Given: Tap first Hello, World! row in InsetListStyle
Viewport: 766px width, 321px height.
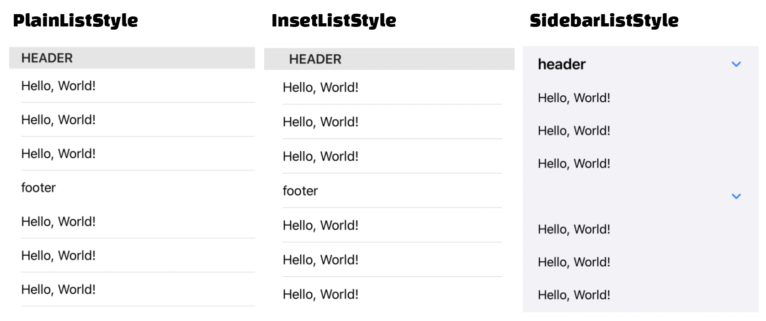Looking at the screenshot, I should coord(320,87).
